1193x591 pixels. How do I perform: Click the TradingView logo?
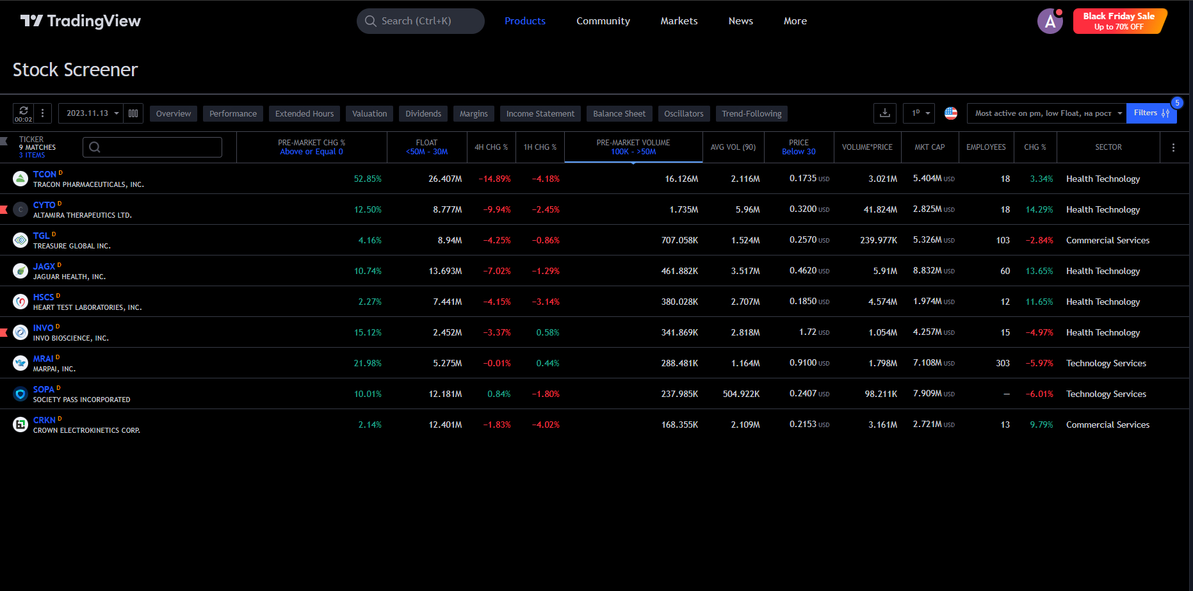pyautogui.click(x=80, y=21)
